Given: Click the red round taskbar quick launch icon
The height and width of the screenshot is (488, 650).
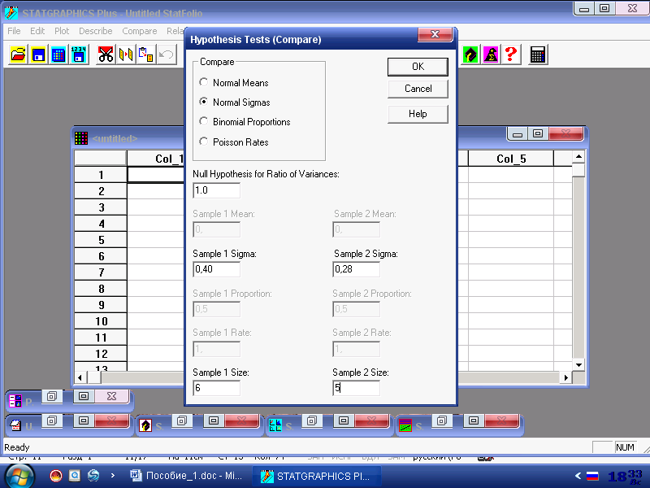Looking at the screenshot, I should (56, 476).
